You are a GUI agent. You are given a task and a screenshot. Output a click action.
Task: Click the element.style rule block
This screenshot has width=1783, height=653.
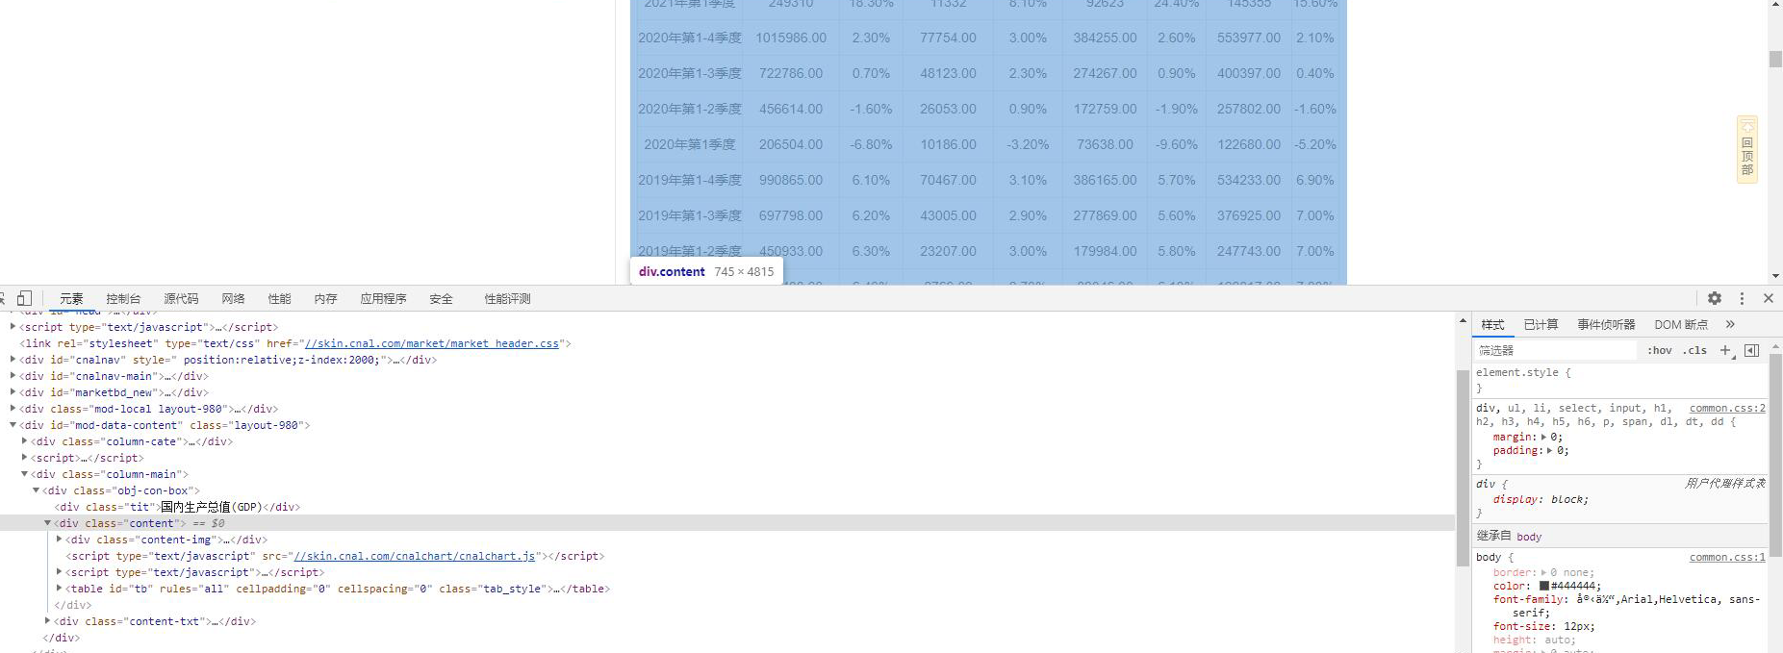1619,380
